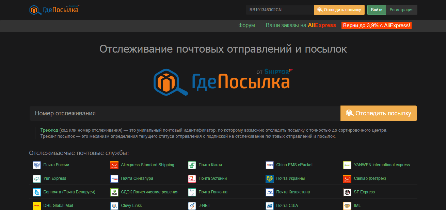
Task: Open the Aliexpress Standard Shipping link
Action: coord(147,165)
